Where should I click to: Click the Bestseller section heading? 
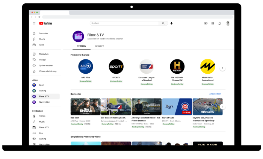[76, 94]
